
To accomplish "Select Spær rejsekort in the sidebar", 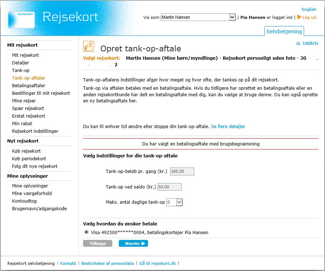I will 28,108.
